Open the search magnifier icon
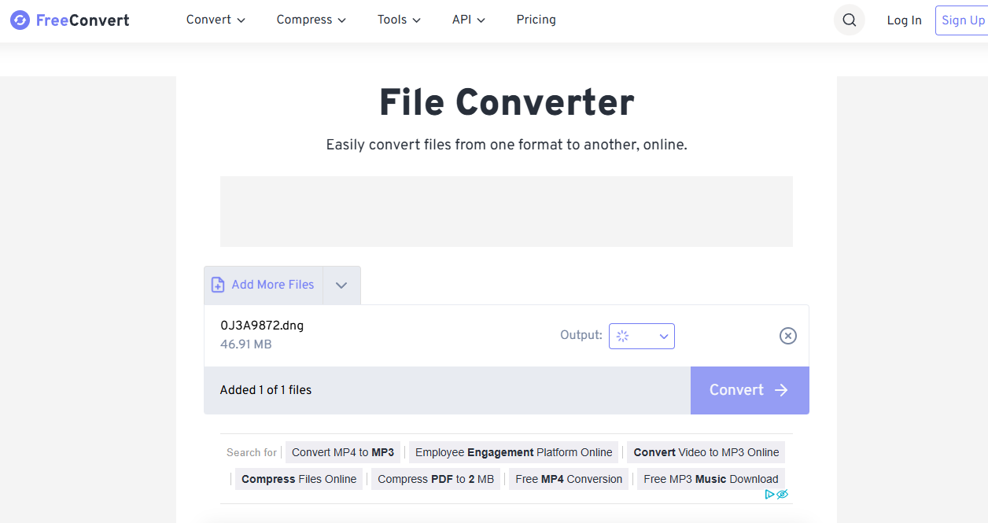This screenshot has width=988, height=523. tap(849, 20)
